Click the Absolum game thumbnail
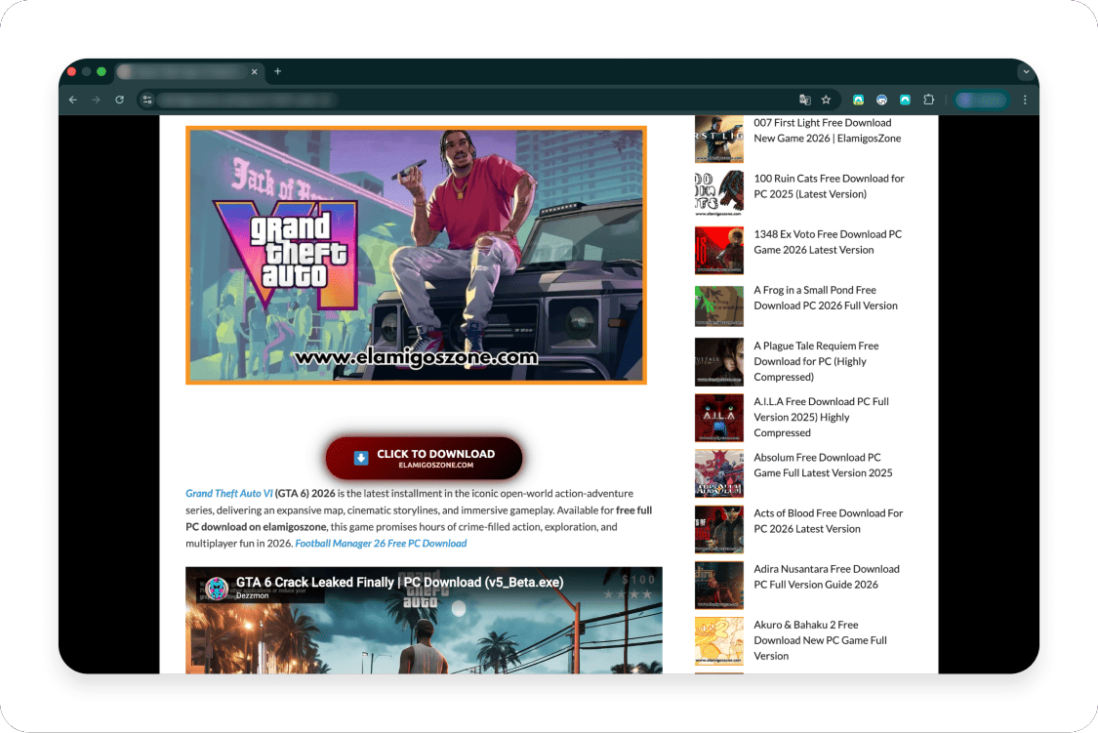The width and height of the screenshot is (1098, 733). 719,473
